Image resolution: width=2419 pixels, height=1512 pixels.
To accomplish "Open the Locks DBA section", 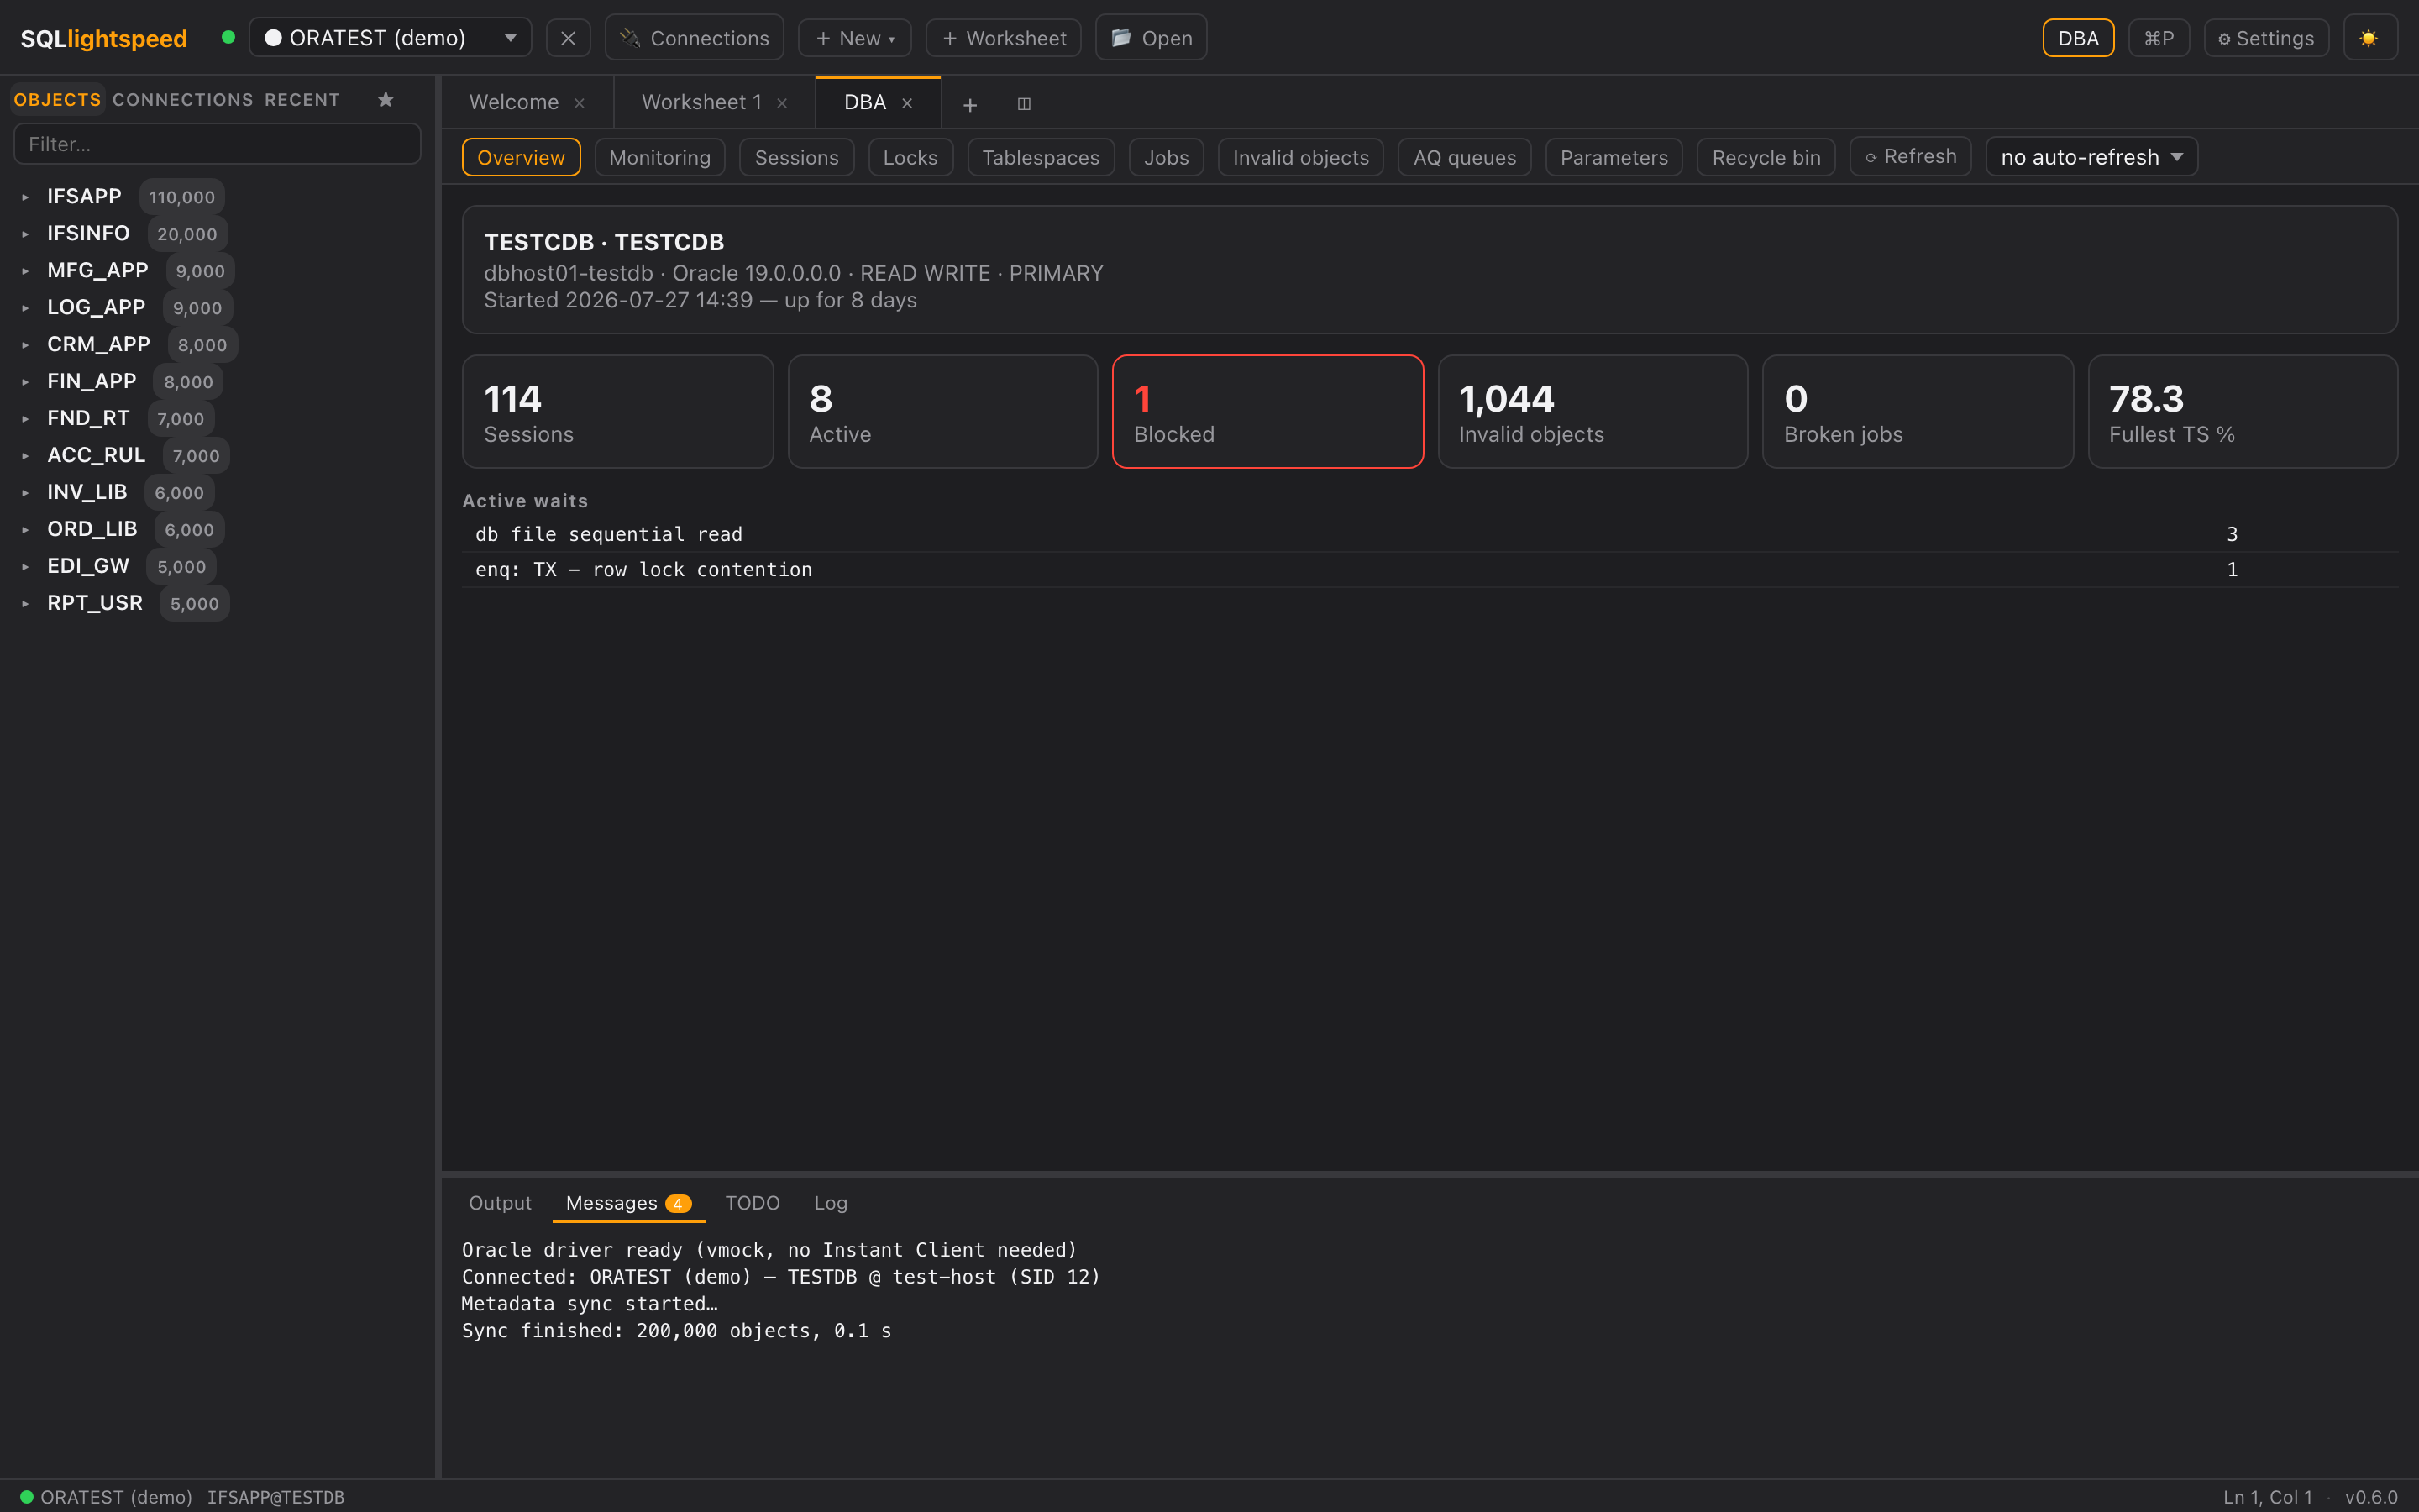I will (910, 158).
